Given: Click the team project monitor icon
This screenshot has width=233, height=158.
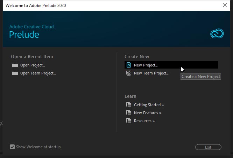Looking at the screenshot, I should click(x=129, y=73).
